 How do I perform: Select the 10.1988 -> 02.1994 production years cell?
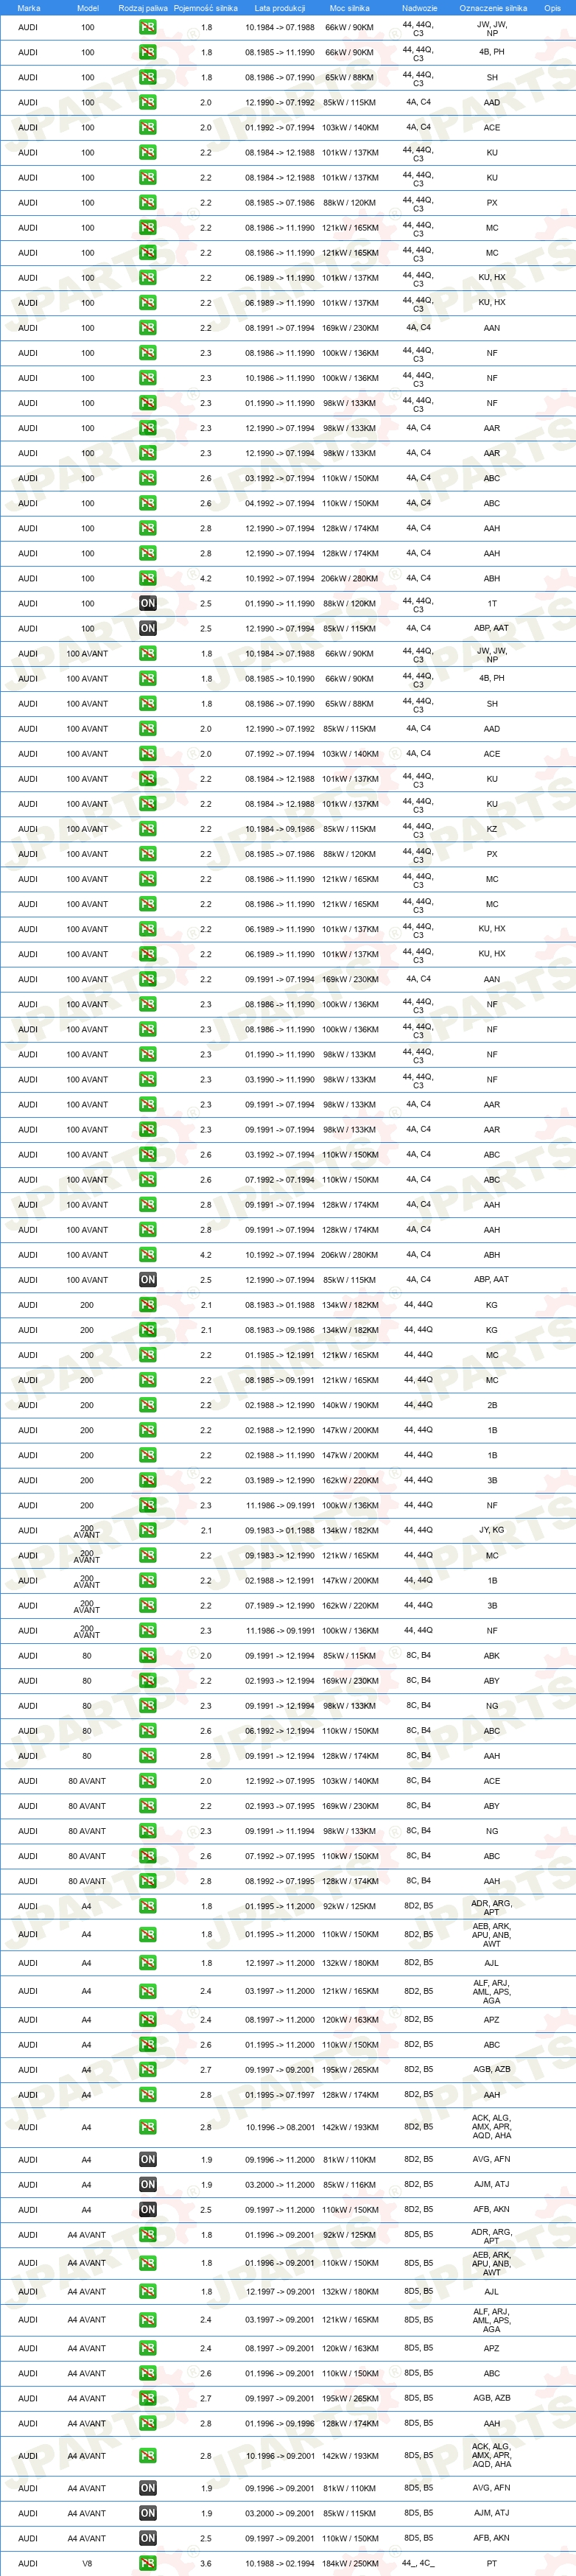click(280, 2563)
